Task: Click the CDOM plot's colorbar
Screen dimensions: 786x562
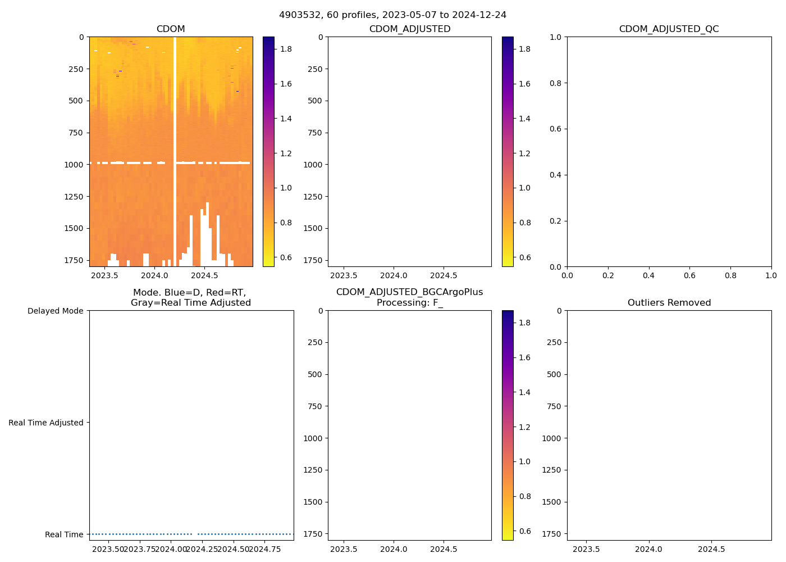Action: (x=268, y=152)
